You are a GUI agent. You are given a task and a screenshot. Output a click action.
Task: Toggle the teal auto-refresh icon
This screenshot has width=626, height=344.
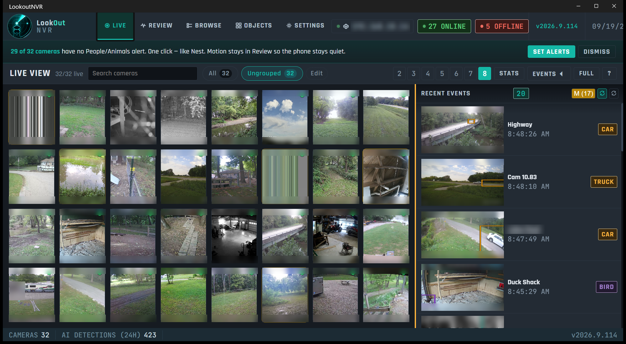coord(602,94)
